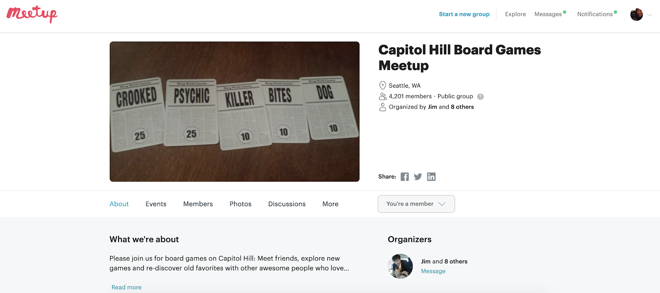The width and height of the screenshot is (660, 293).
Task: Click Start a new group link
Action: pos(464,14)
